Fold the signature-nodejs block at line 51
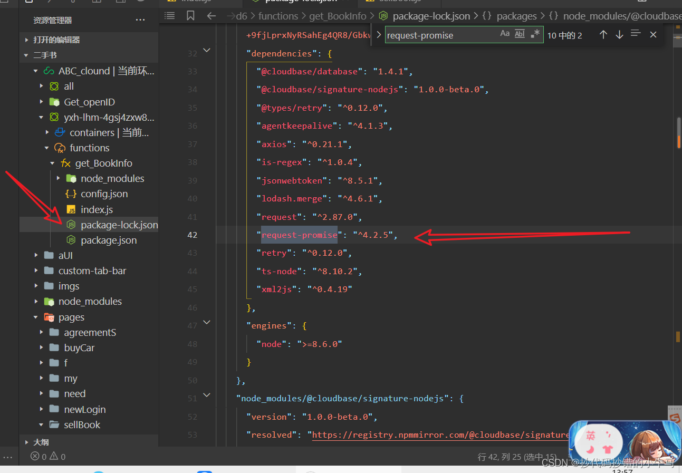This screenshot has height=473, width=682. pyautogui.click(x=207, y=395)
